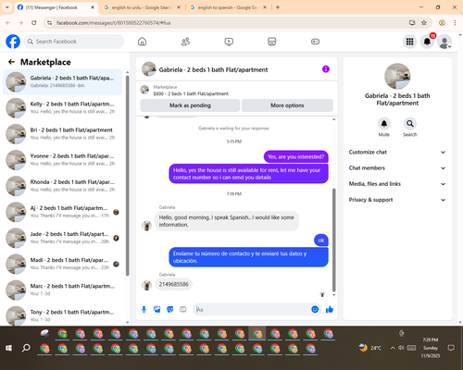The height and width of the screenshot is (370, 463).
Task: Open the Yvonne conversation
Action: pyautogui.click(x=62, y=160)
